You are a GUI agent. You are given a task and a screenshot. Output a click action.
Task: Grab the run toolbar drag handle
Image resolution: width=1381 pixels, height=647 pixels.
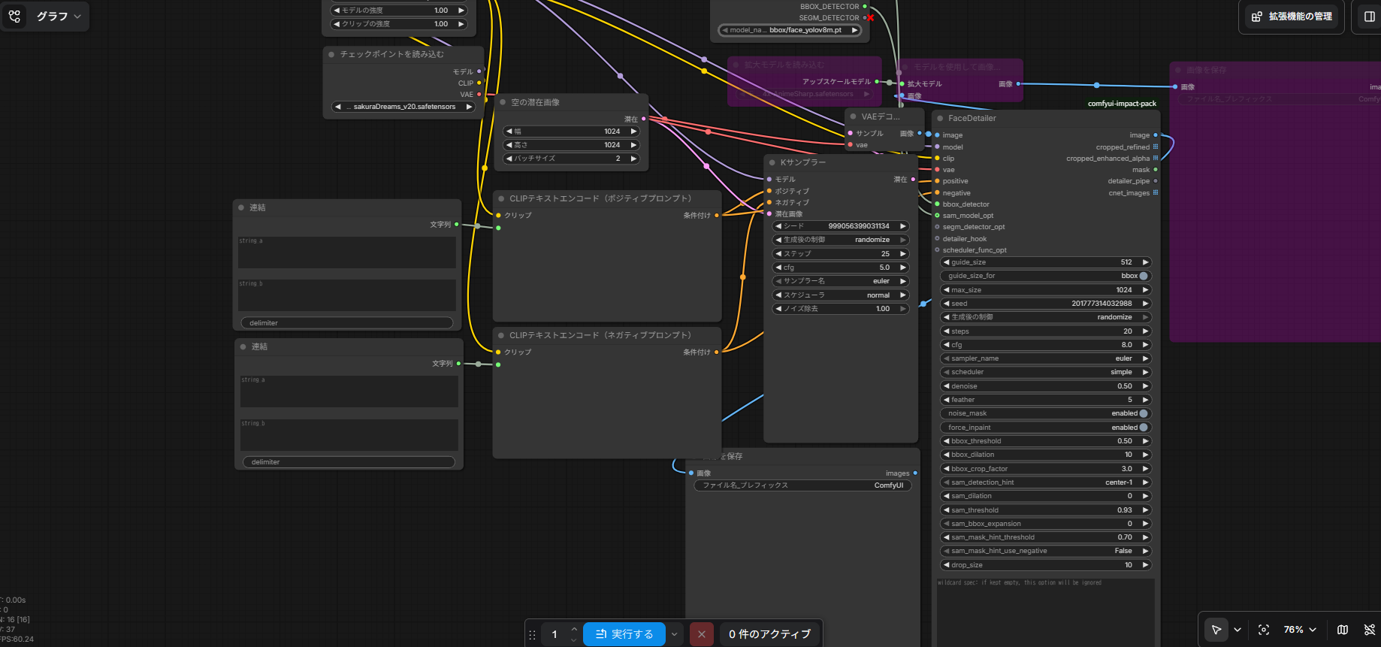[x=532, y=634]
